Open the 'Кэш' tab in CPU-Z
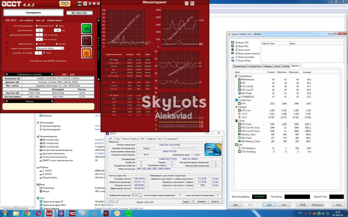 118,139
